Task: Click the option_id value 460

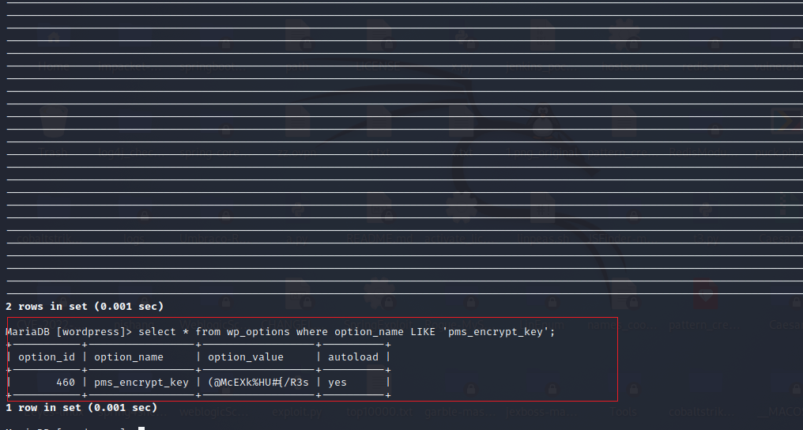Action: pos(66,383)
